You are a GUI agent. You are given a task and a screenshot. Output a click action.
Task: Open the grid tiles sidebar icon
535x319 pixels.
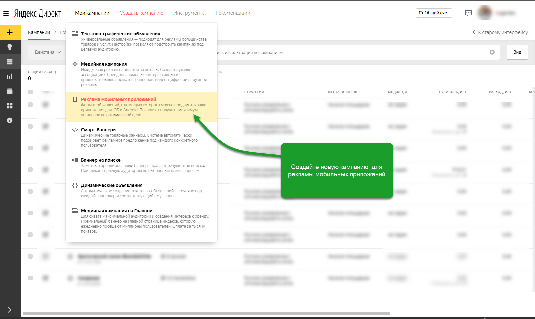[x=10, y=106]
